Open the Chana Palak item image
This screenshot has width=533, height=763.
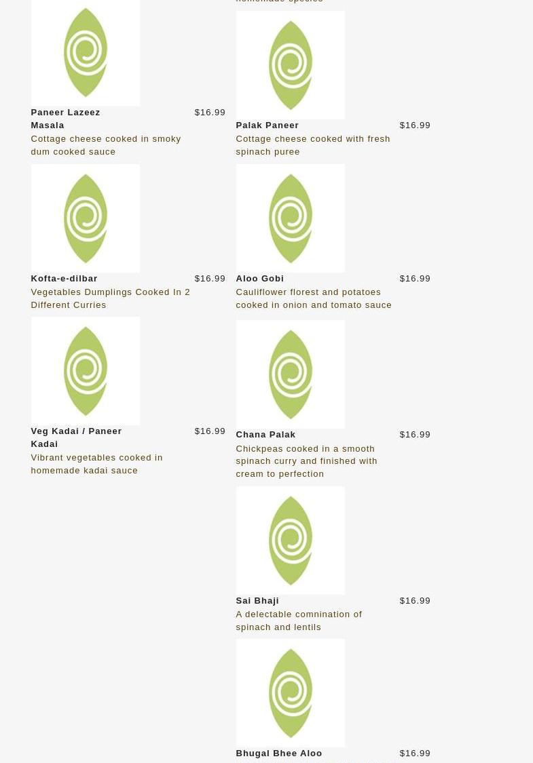point(290,374)
